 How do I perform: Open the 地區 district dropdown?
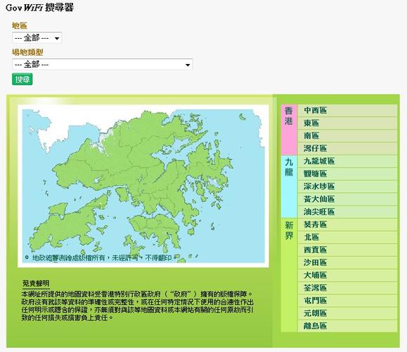coord(37,38)
